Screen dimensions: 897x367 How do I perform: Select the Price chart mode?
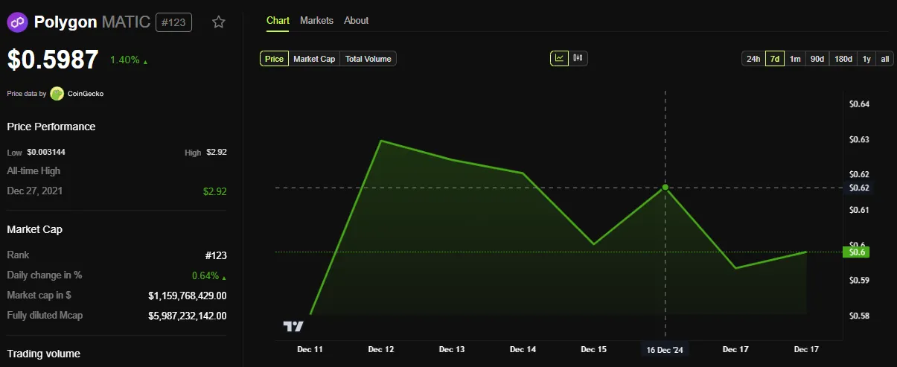[274, 59]
